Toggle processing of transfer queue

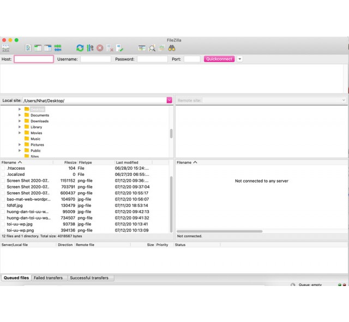click(x=90, y=48)
